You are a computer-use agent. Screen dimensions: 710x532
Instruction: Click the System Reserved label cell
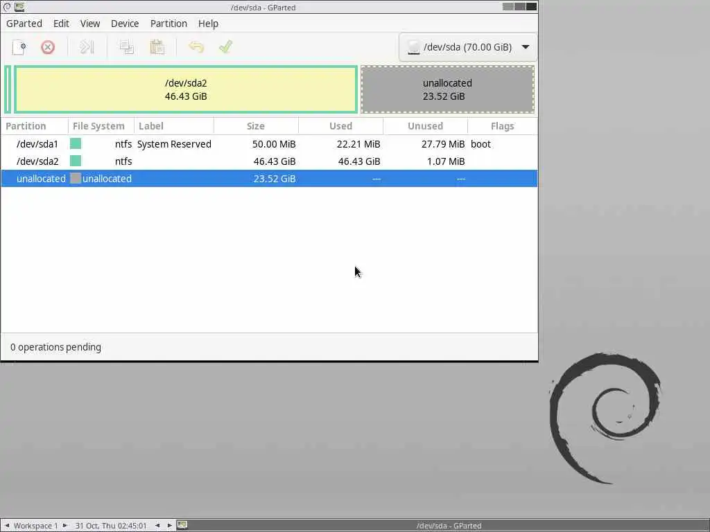(174, 144)
